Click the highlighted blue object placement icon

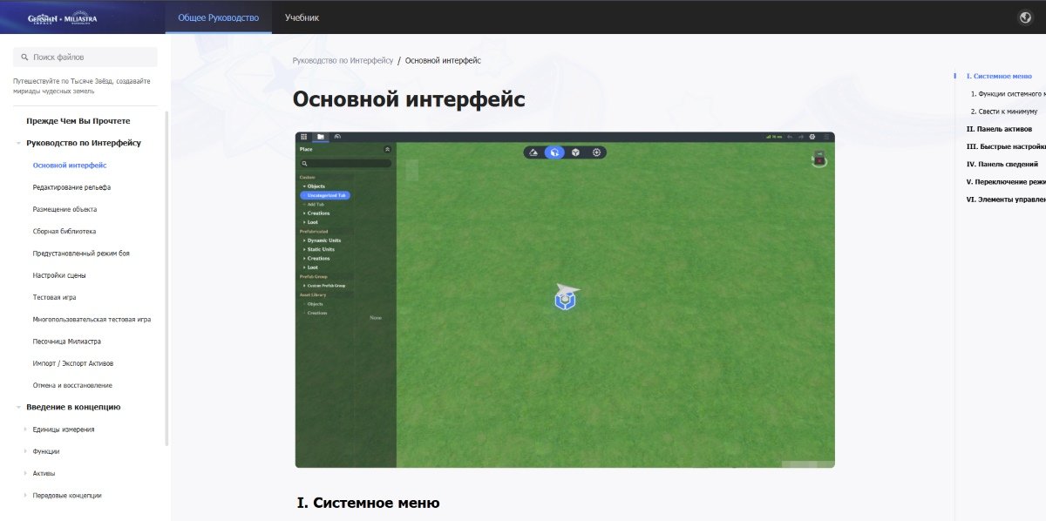554,152
